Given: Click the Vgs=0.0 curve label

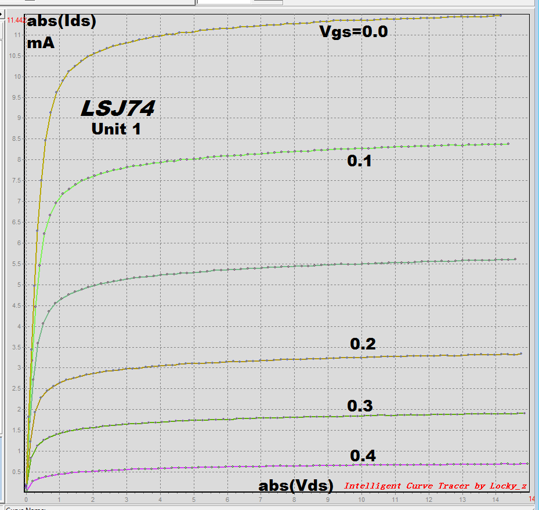Looking at the screenshot, I should point(353,32).
